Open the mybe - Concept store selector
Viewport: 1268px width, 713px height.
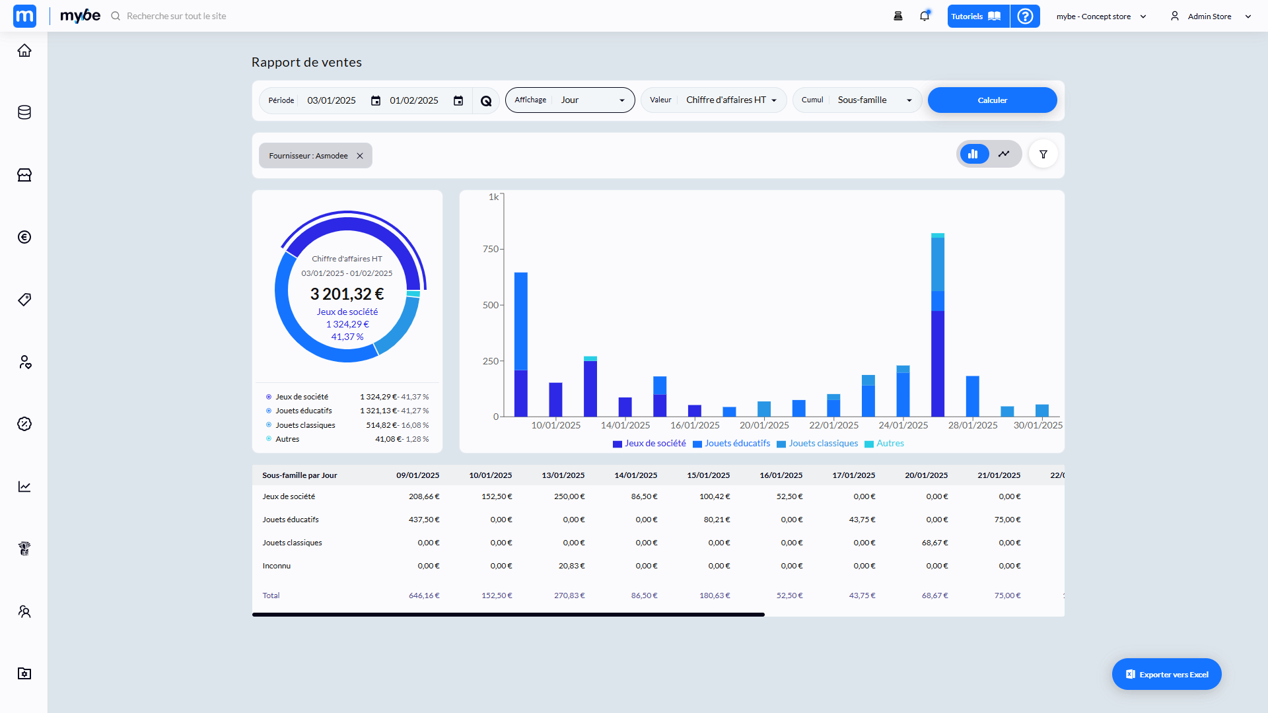[1100, 16]
